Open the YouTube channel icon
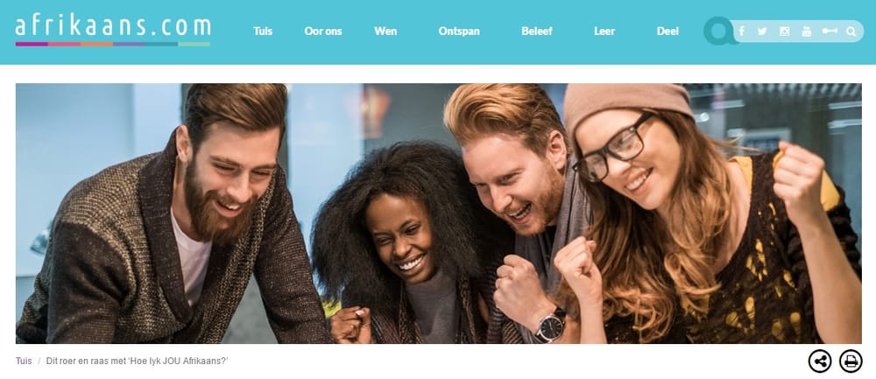 coord(806,32)
